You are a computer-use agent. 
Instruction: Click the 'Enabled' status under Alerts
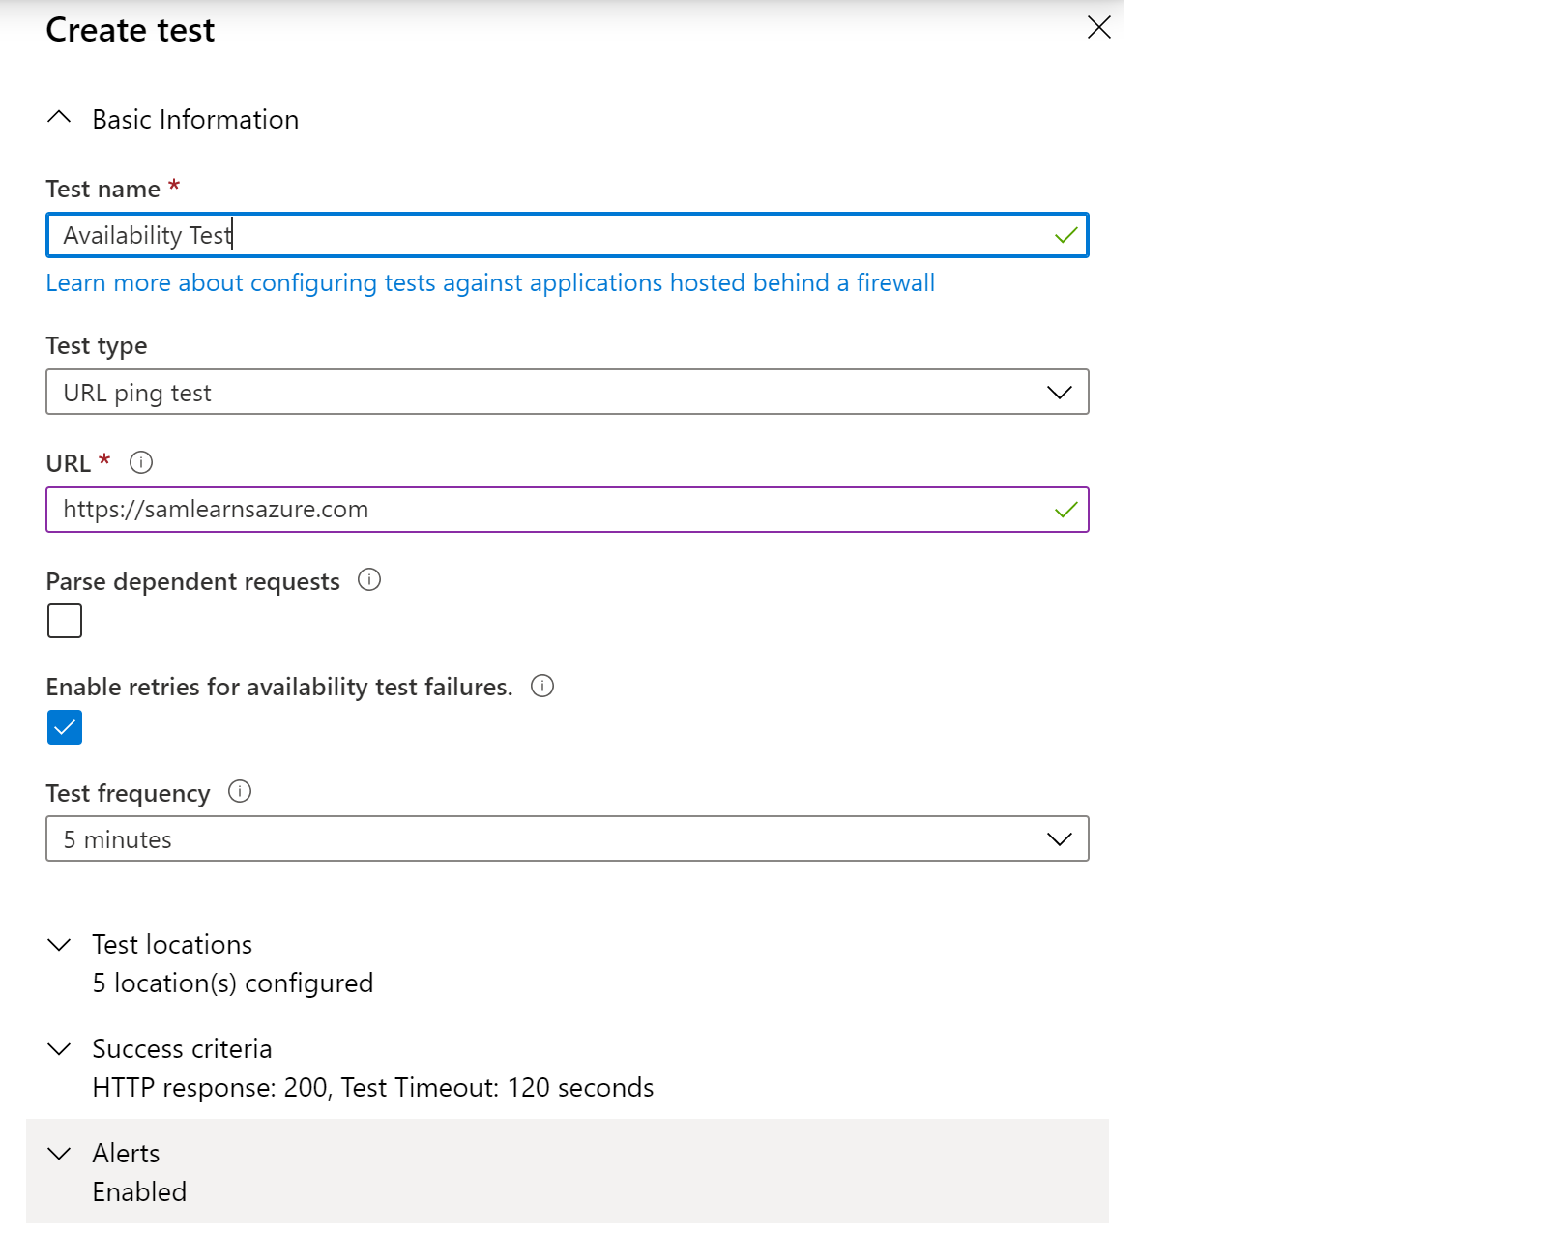(x=139, y=1191)
